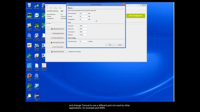This screenshot has height=112, width=200.
Task: Focus the Tomcat memory field
Action: tap(83, 16)
